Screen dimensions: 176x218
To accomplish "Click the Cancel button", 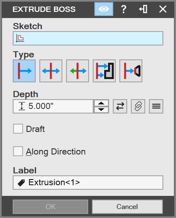I will 127,207.
